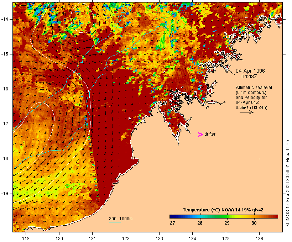This screenshot has width=292, height=242.
Task: Click the IMOS copyright timestamp text
Action: pos(287,183)
